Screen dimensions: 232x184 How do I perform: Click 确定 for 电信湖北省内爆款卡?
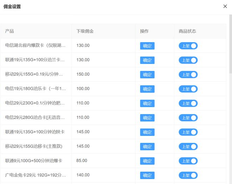pyautogui.click(x=147, y=46)
